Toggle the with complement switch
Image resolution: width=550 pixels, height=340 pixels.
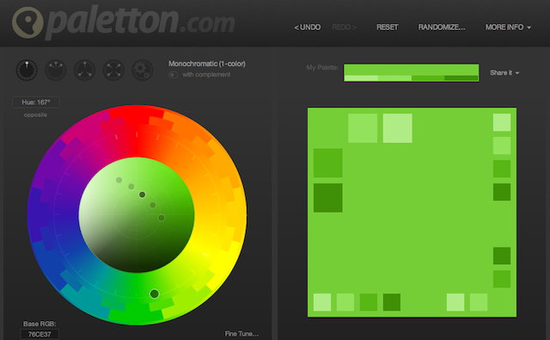pyautogui.click(x=173, y=75)
